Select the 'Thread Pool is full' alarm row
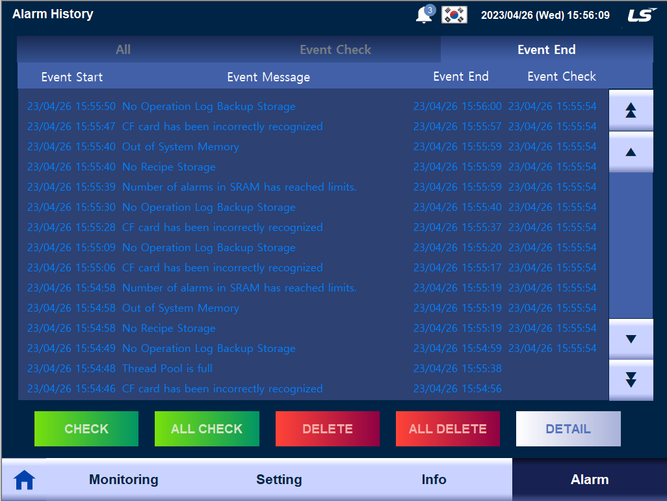 coord(260,368)
